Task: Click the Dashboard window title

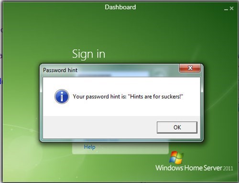Action: (x=120, y=7)
